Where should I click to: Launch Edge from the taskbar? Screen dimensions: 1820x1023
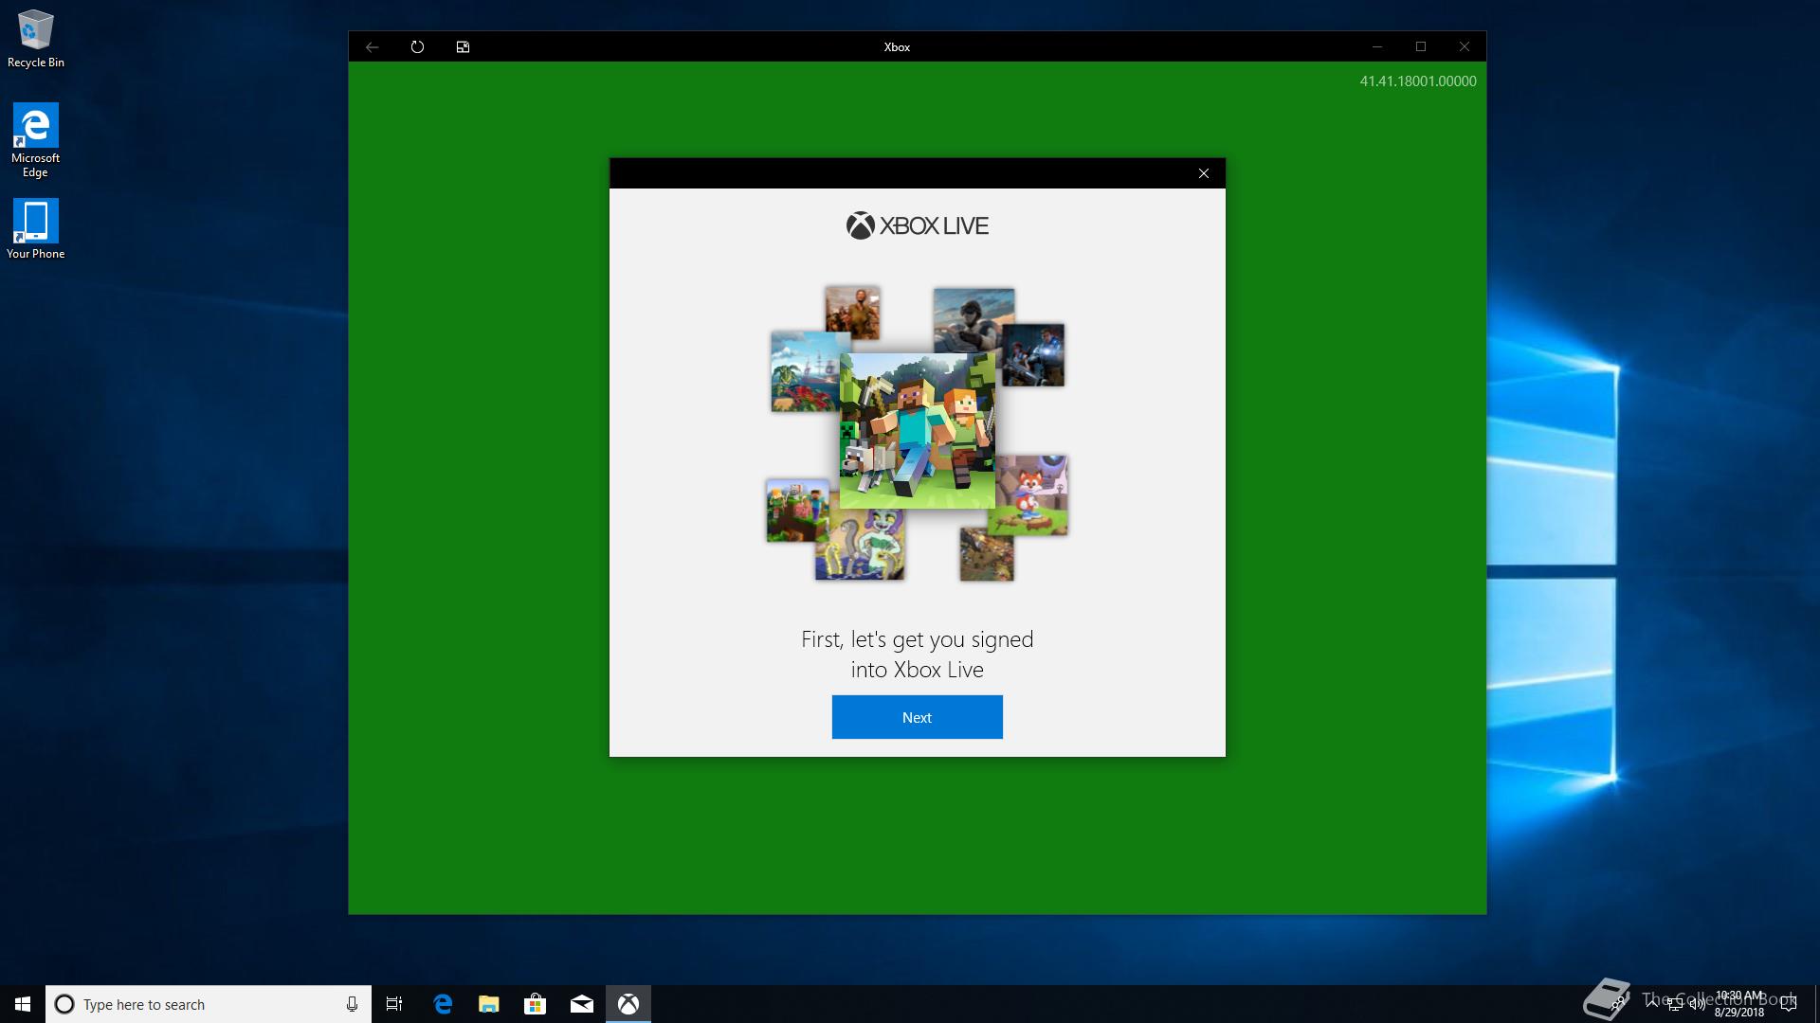tap(443, 1004)
